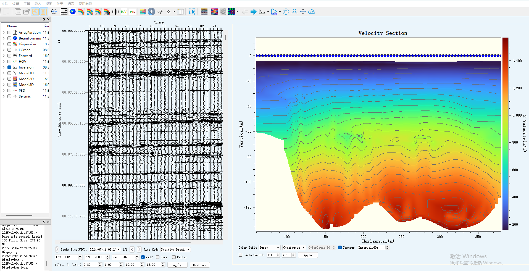Select the rectangle selection cursor tool
This screenshot has width=529, height=271.
(192, 12)
